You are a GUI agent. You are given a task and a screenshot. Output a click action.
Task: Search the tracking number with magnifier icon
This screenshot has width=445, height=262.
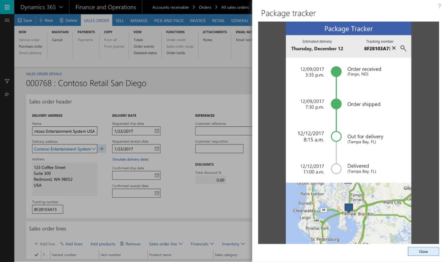pos(403,48)
